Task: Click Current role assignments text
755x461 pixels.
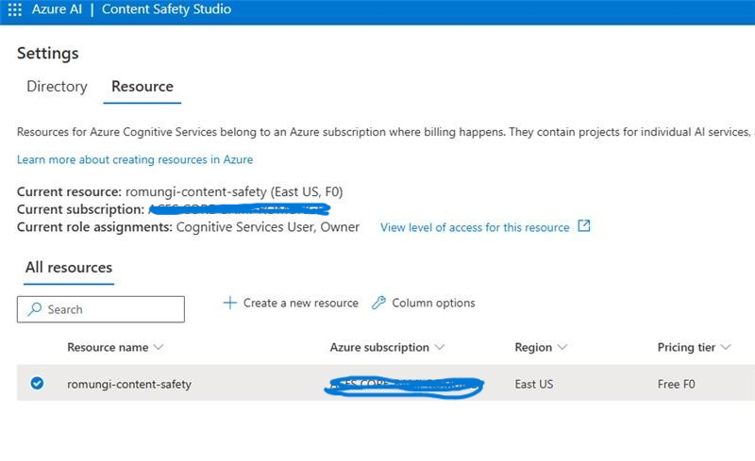Action: click(x=188, y=227)
